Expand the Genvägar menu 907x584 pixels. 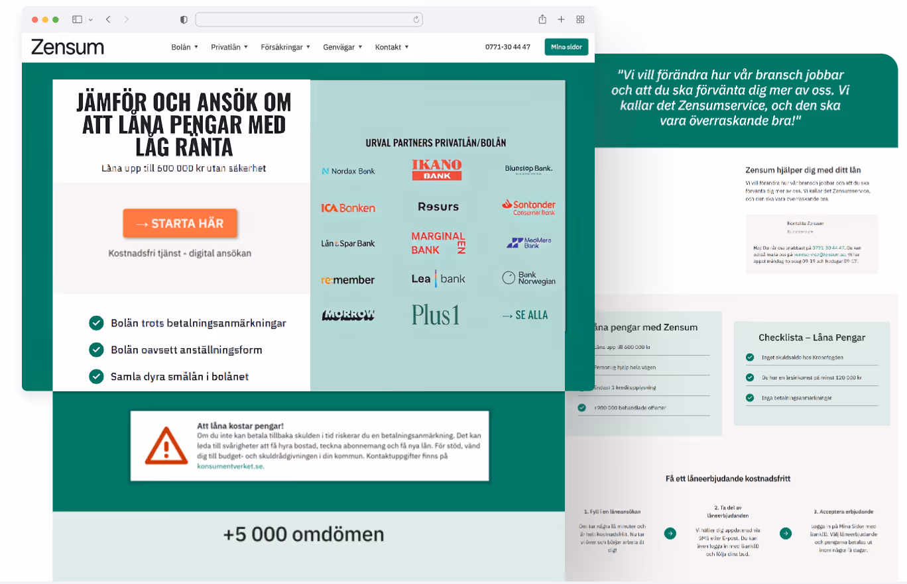[343, 47]
